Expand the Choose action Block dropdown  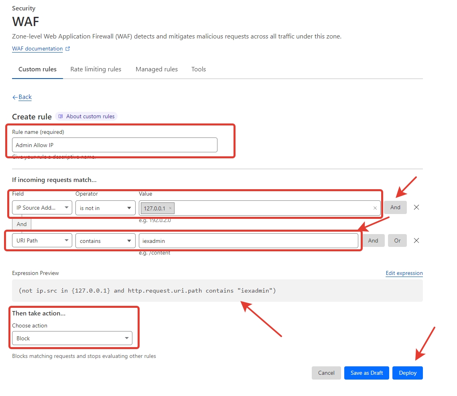click(x=72, y=338)
